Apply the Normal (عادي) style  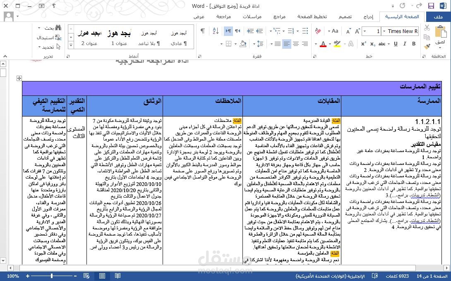click(179, 37)
